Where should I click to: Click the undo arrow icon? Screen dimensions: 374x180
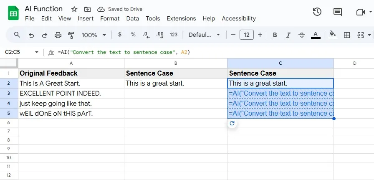[x=31, y=35]
